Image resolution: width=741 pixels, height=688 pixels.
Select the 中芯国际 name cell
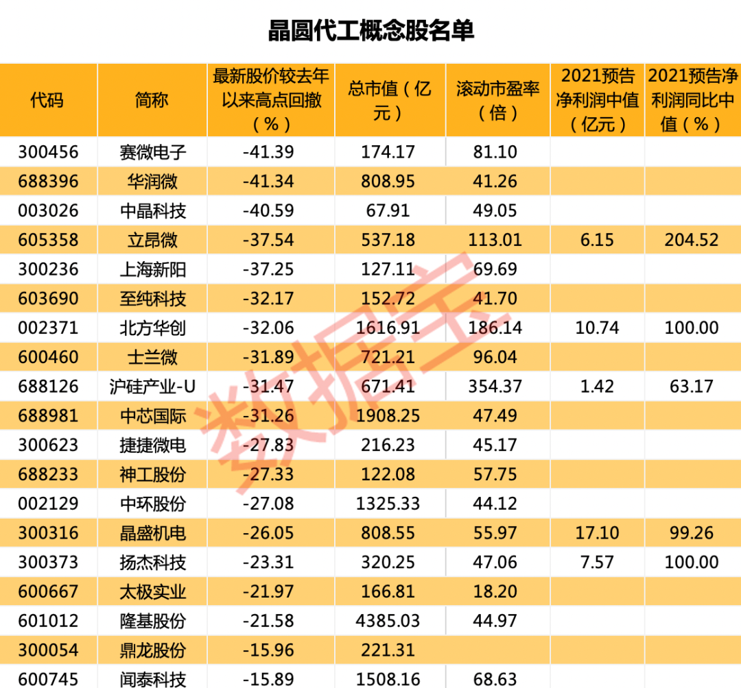pyautogui.click(x=152, y=416)
